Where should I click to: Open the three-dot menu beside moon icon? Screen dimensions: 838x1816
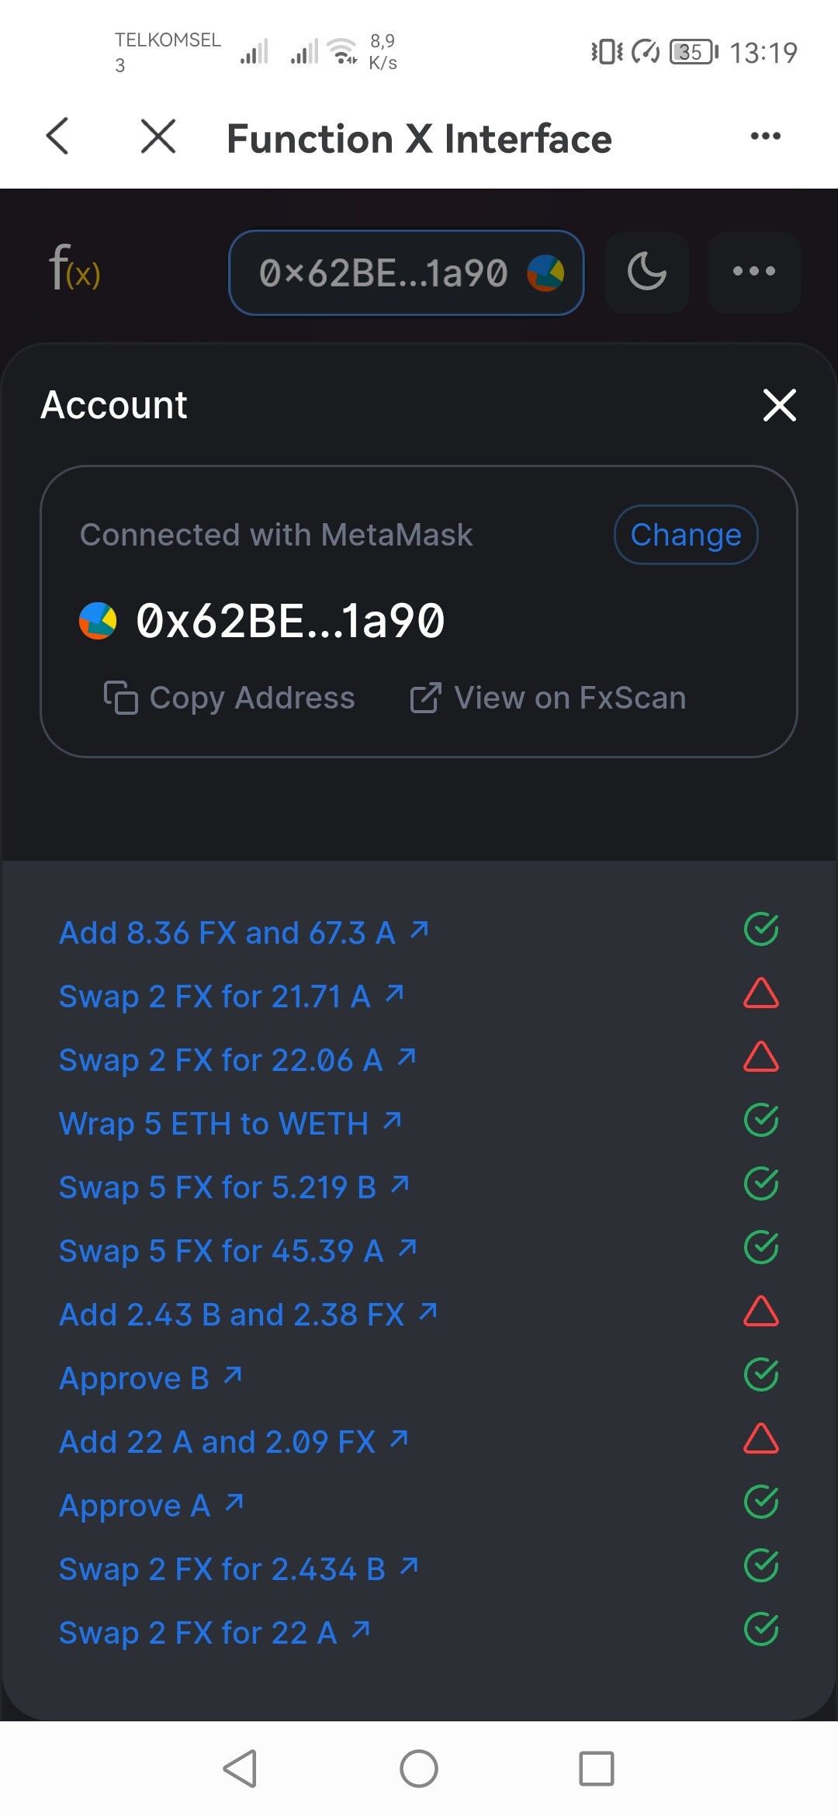(x=753, y=272)
